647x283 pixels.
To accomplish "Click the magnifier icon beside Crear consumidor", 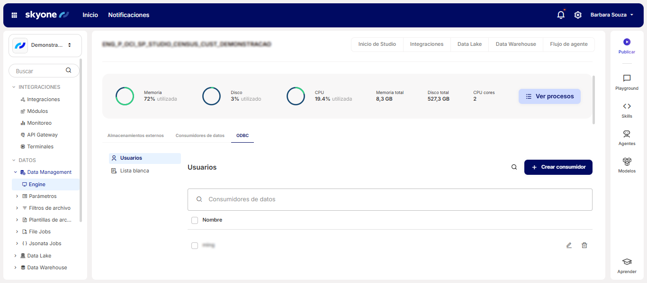I will click(514, 167).
